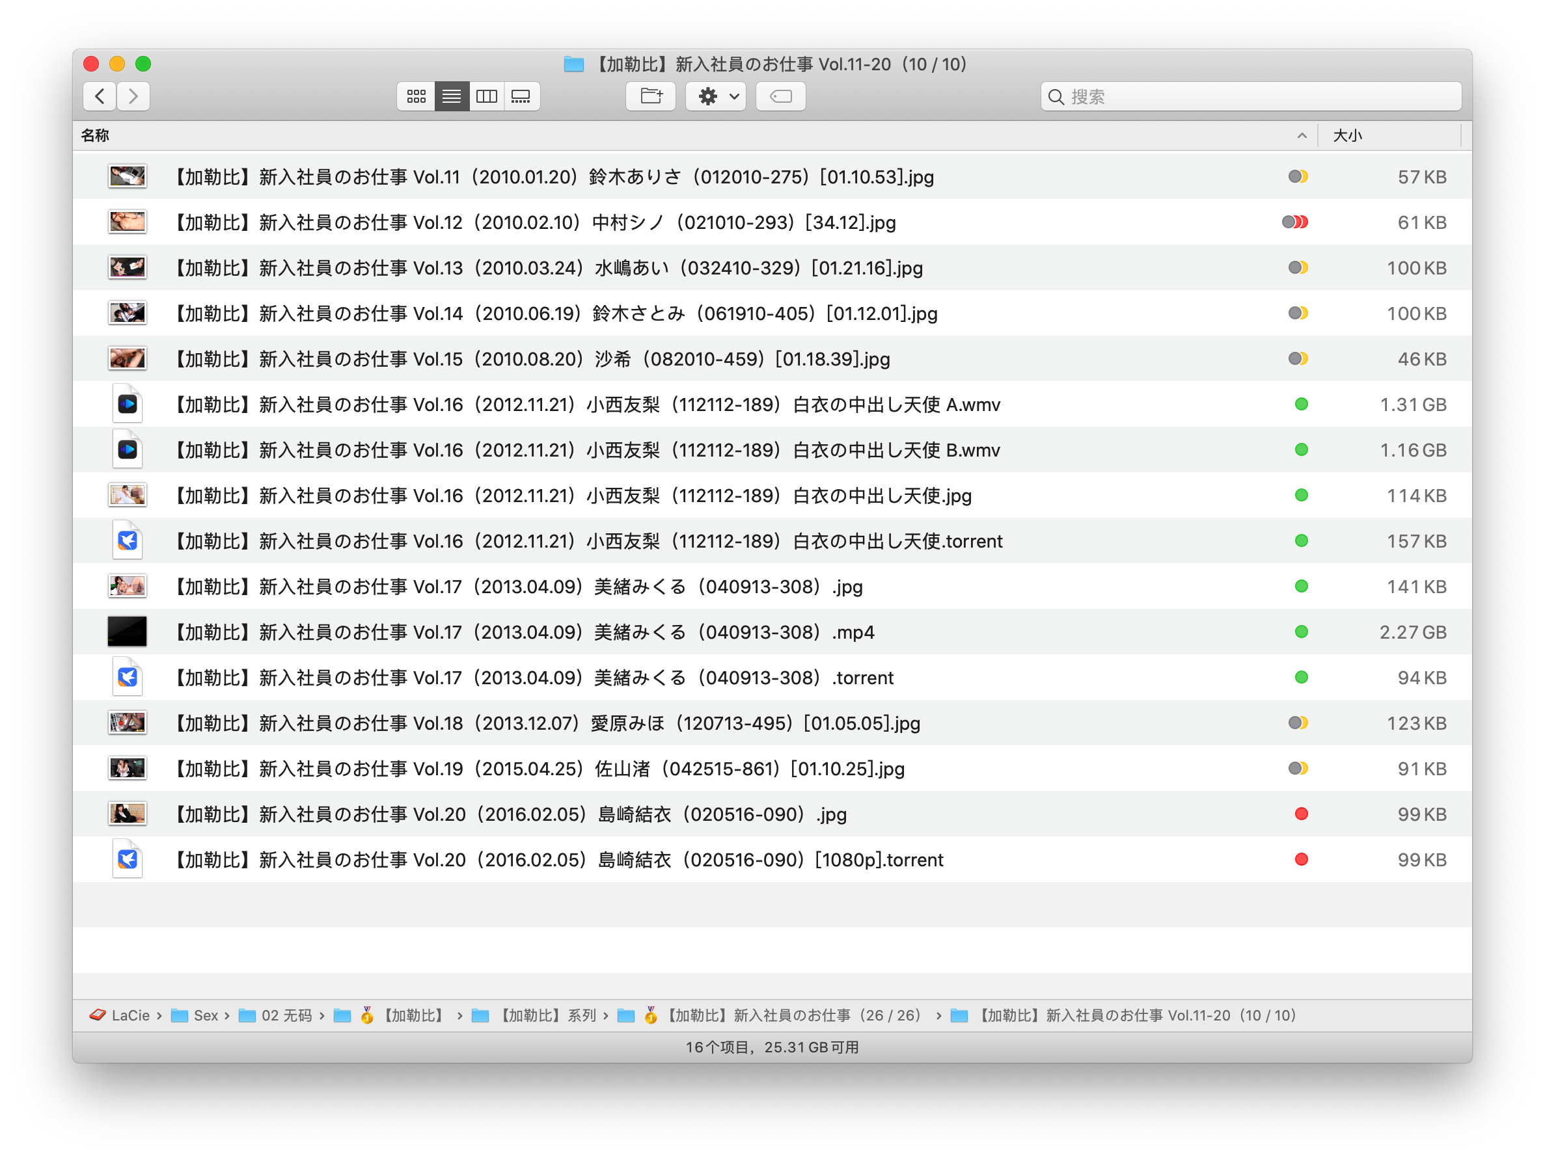Screen dimensions: 1545x1159
Task: Click the new folder toolbar icon
Action: coord(650,96)
